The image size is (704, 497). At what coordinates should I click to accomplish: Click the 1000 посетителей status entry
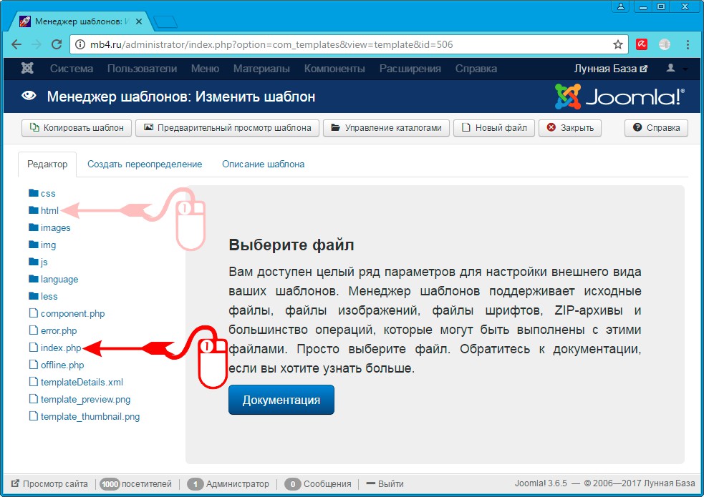point(135,483)
